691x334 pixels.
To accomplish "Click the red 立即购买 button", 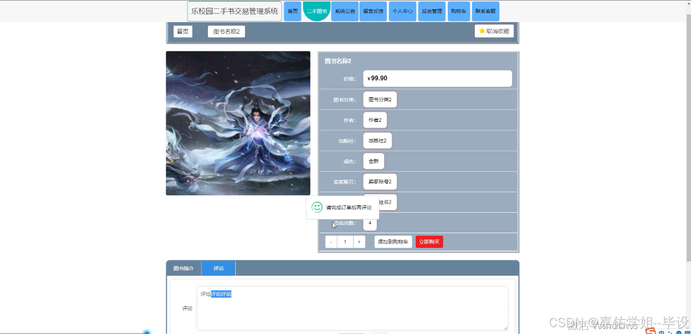I will point(429,242).
